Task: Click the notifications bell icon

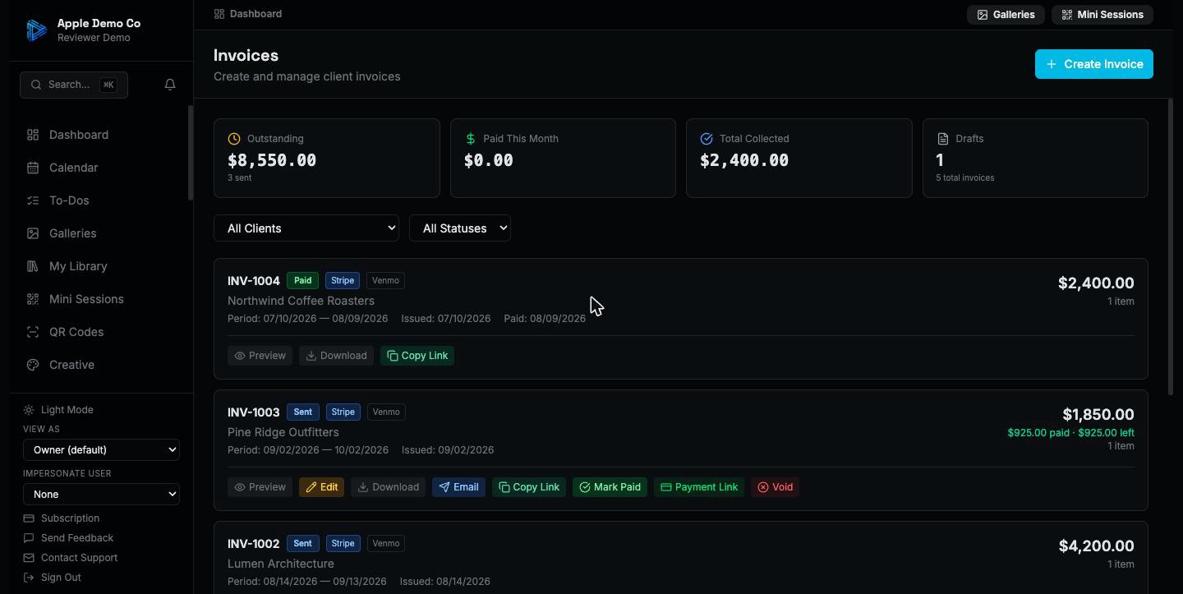Action: 170,85
